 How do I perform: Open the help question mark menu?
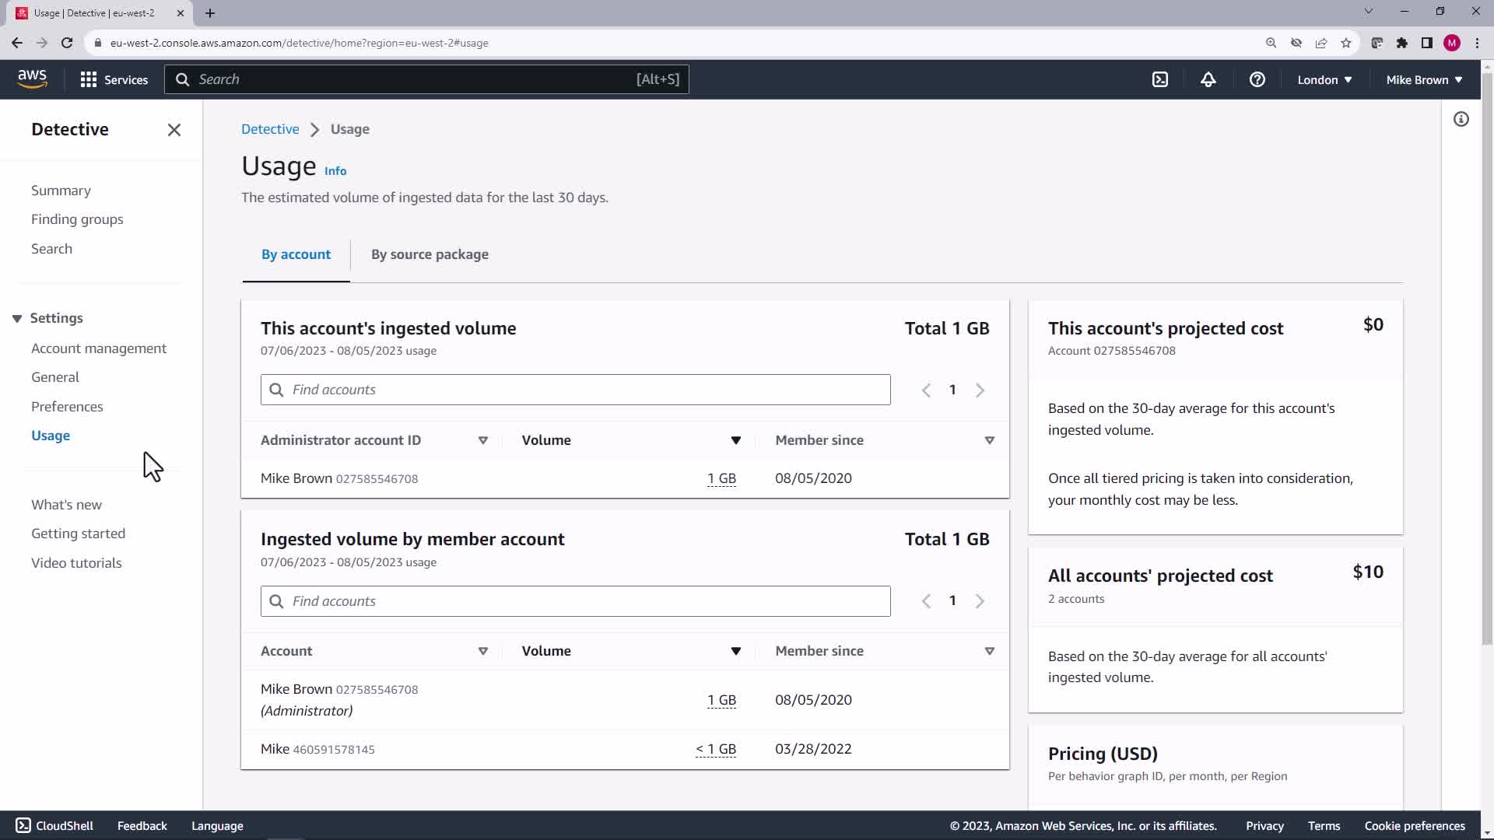pyautogui.click(x=1257, y=79)
